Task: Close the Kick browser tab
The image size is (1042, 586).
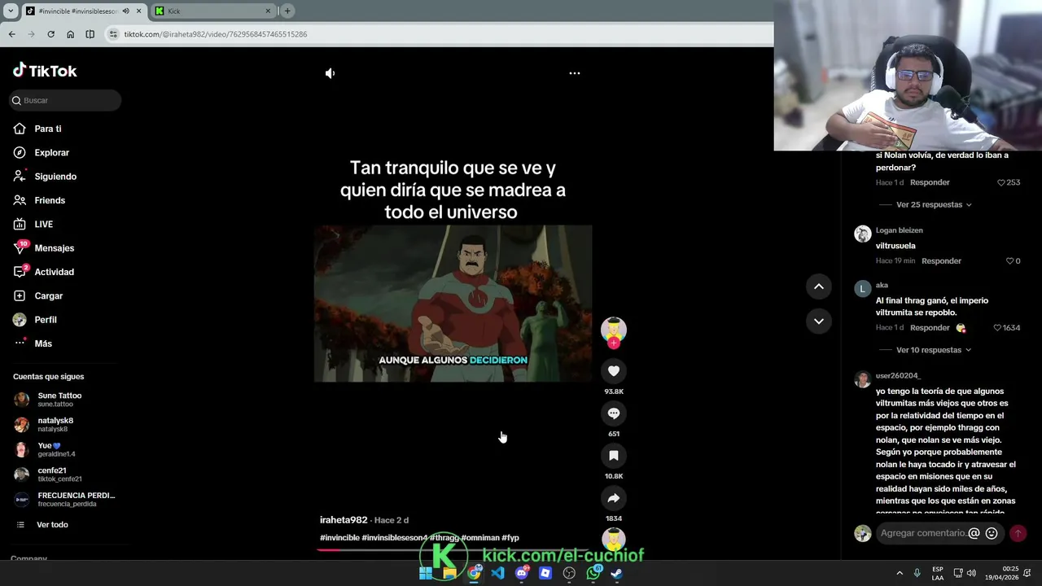Action: point(268,11)
